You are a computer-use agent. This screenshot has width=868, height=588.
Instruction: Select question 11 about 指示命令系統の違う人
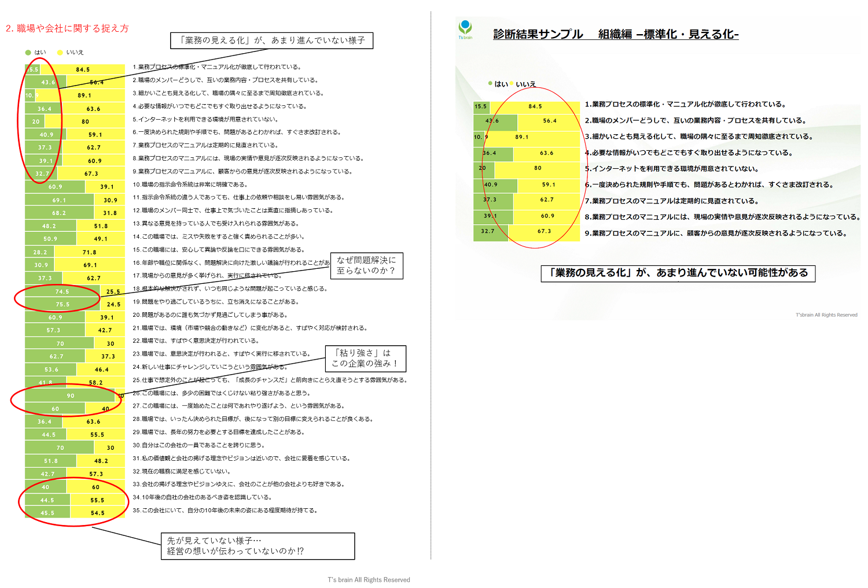point(238,197)
